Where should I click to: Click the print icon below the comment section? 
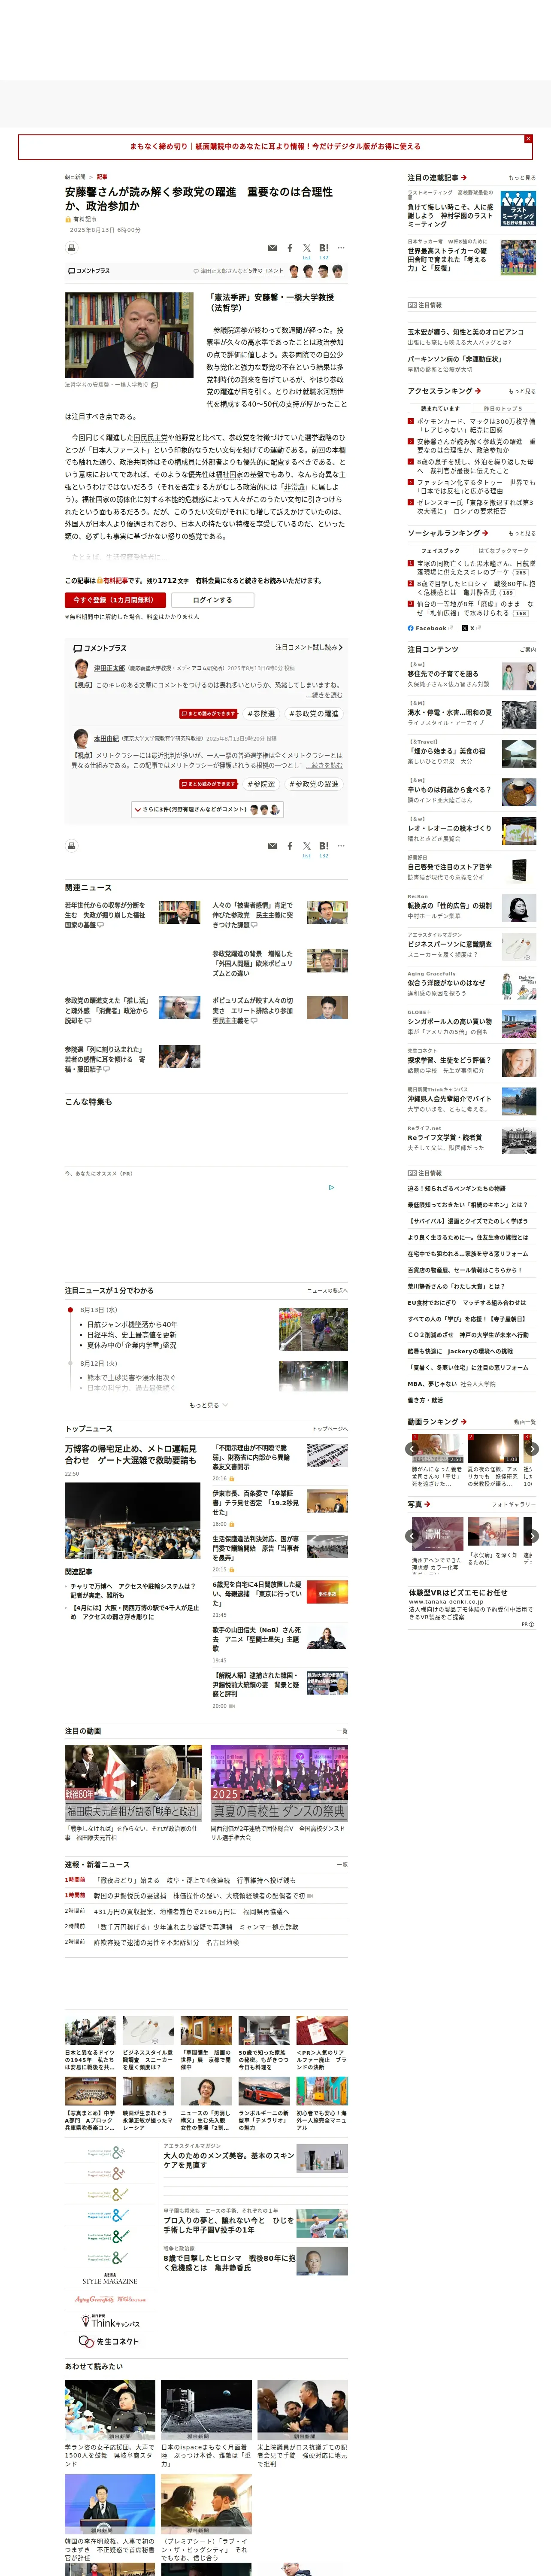click(72, 845)
